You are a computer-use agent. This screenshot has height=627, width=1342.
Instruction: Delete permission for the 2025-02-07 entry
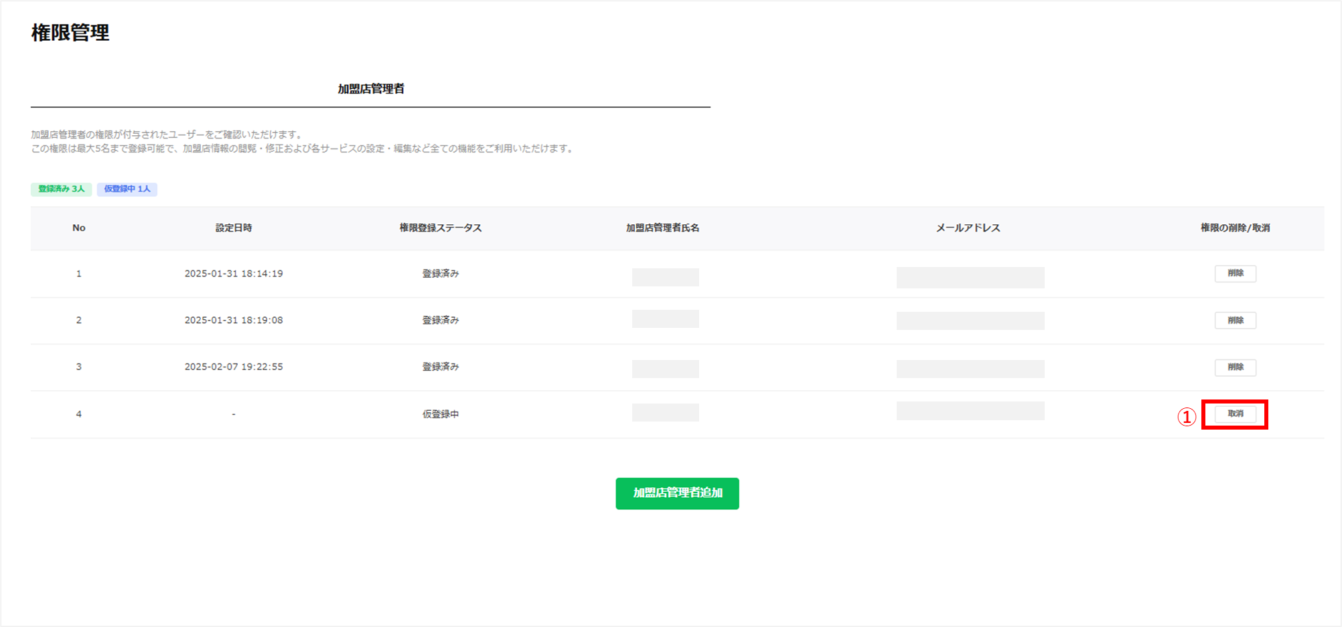click(x=1235, y=367)
